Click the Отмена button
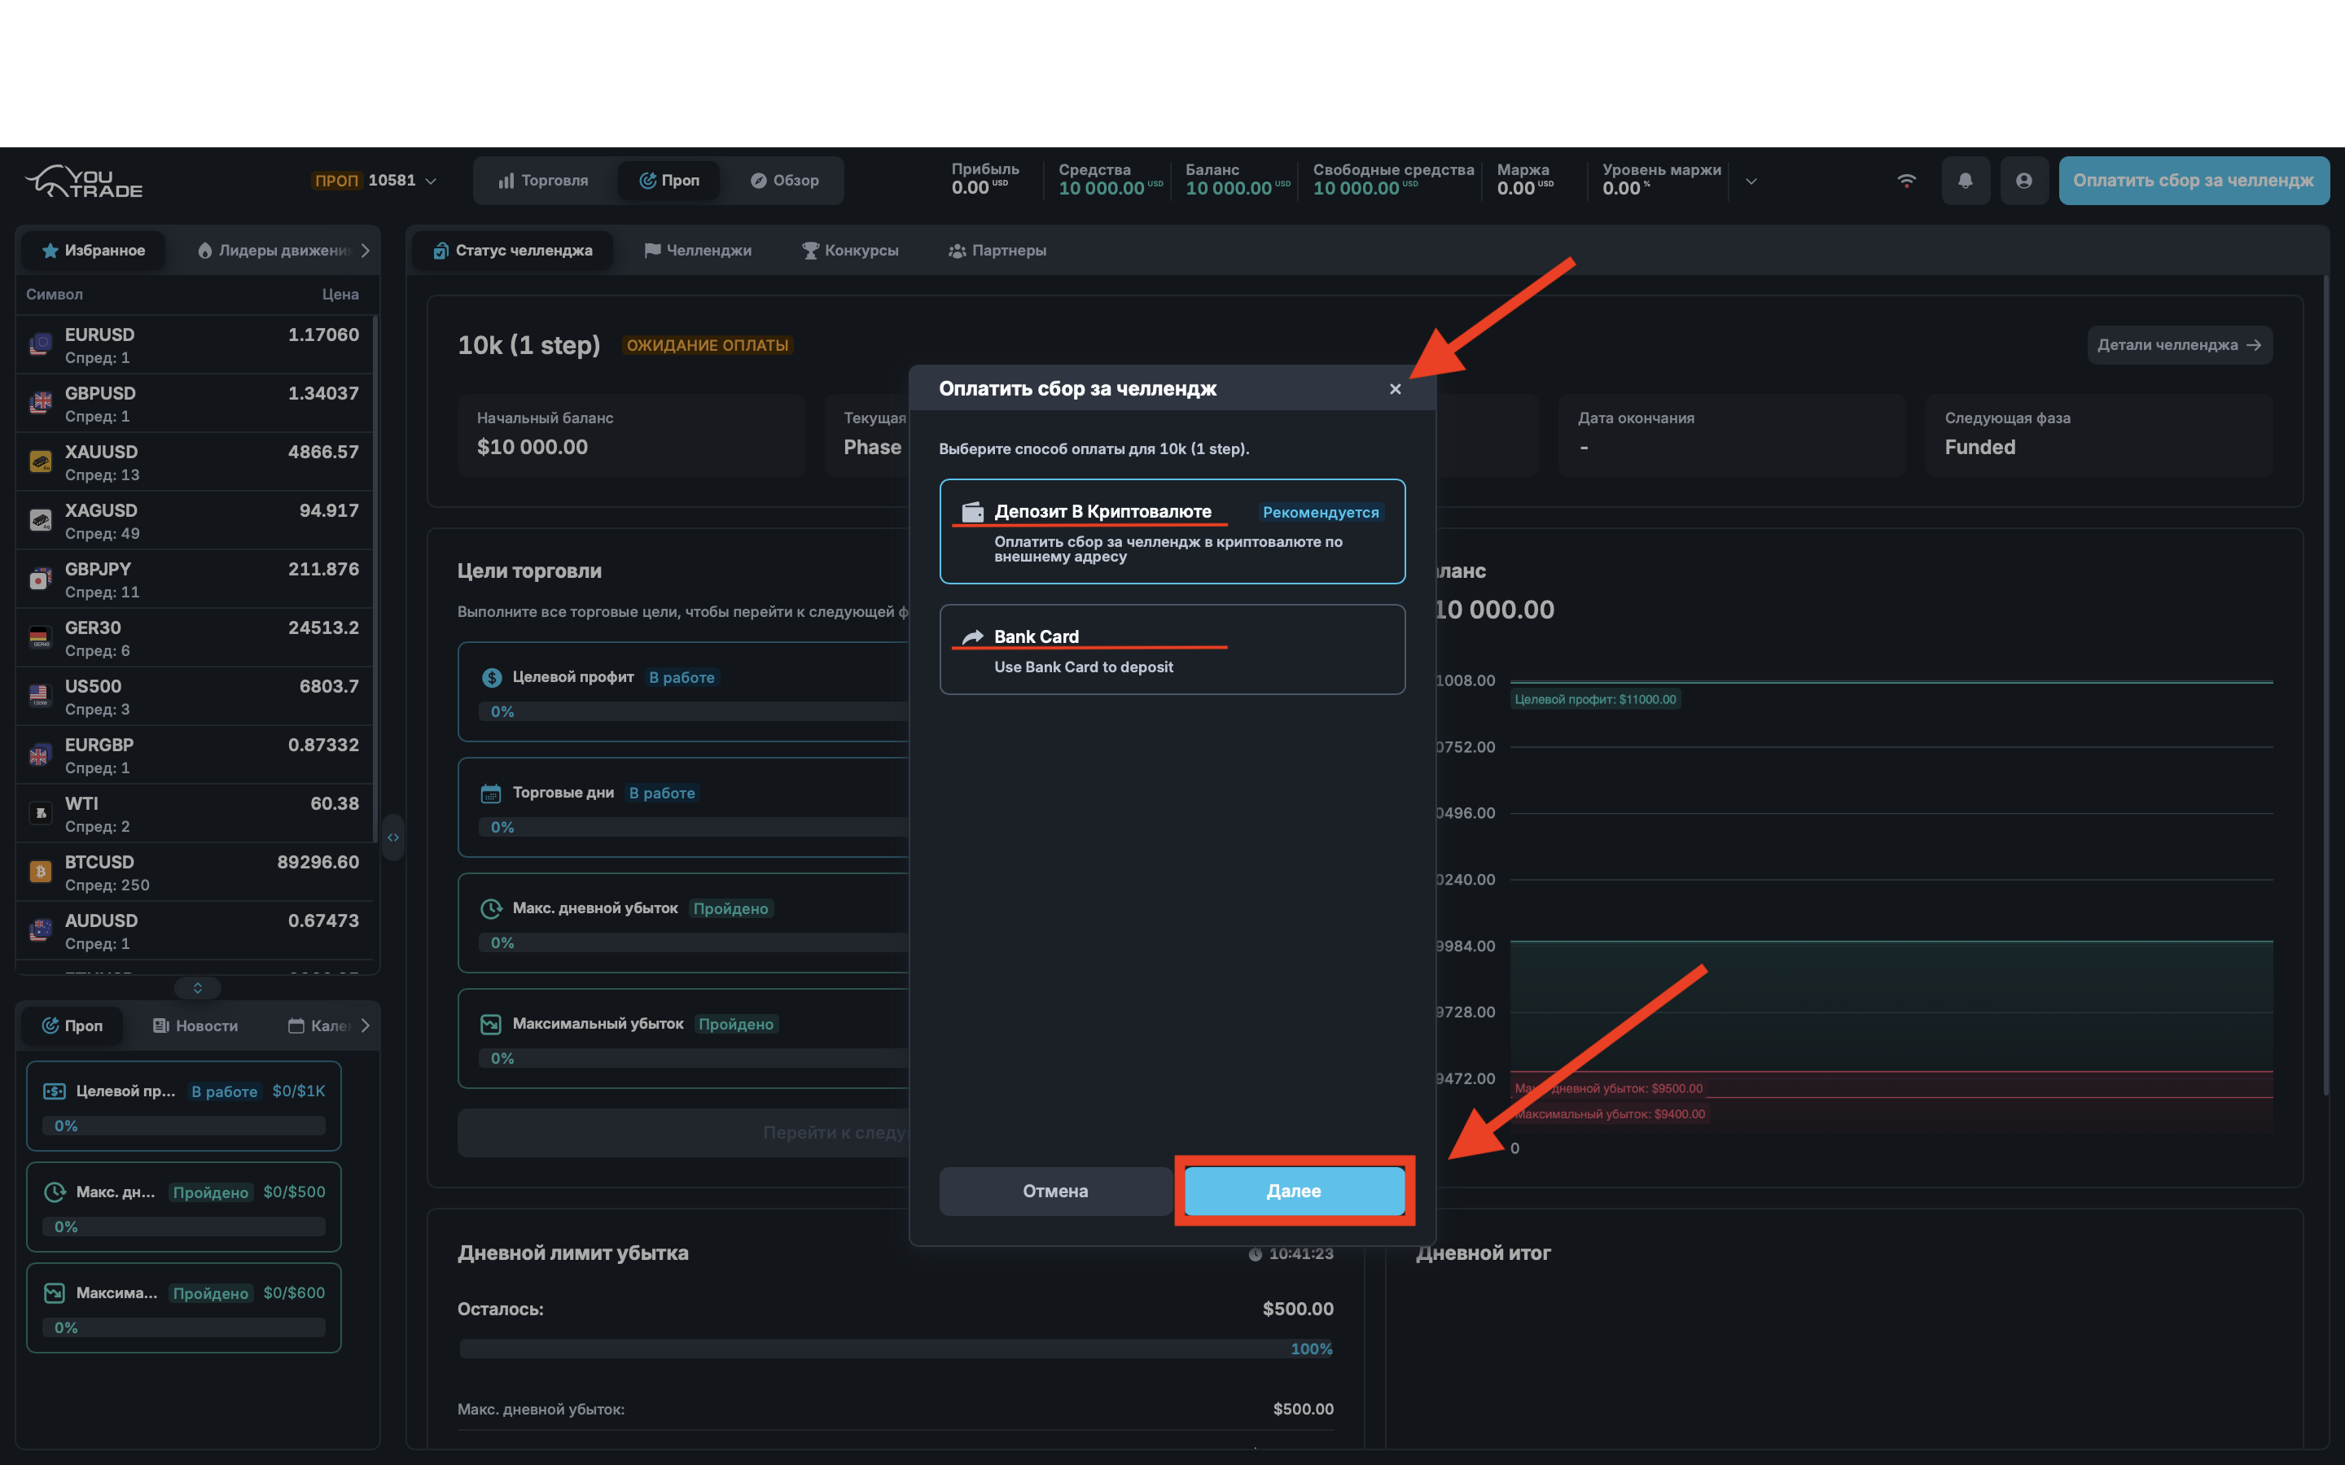Image resolution: width=2345 pixels, height=1465 pixels. click(1055, 1191)
